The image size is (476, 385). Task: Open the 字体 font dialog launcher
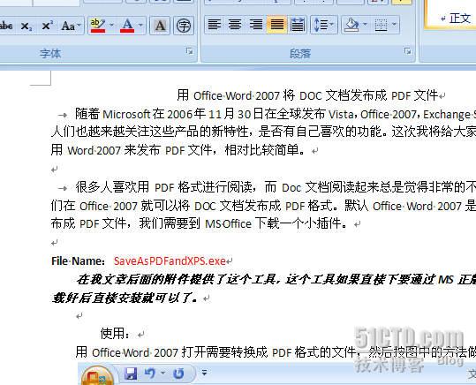(x=190, y=51)
